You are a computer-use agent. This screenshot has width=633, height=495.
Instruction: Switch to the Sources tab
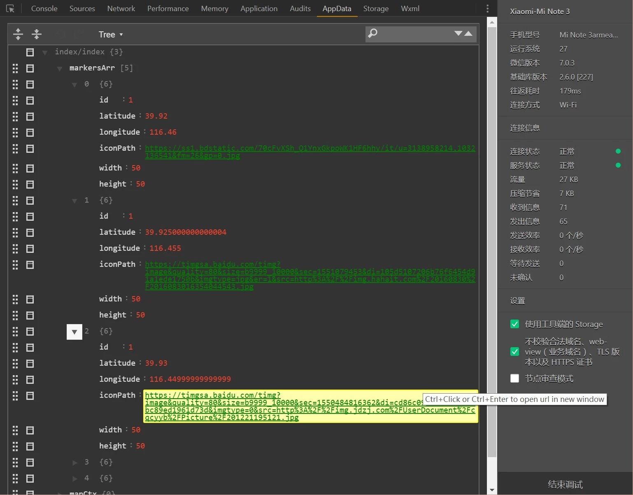(82, 9)
